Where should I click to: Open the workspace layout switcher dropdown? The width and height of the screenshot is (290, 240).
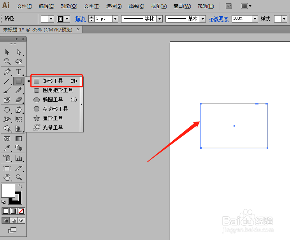point(246,6)
